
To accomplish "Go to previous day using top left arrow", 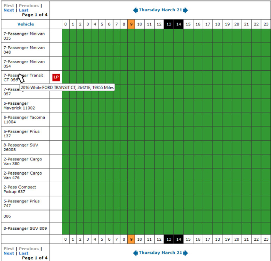I will point(135,10).
